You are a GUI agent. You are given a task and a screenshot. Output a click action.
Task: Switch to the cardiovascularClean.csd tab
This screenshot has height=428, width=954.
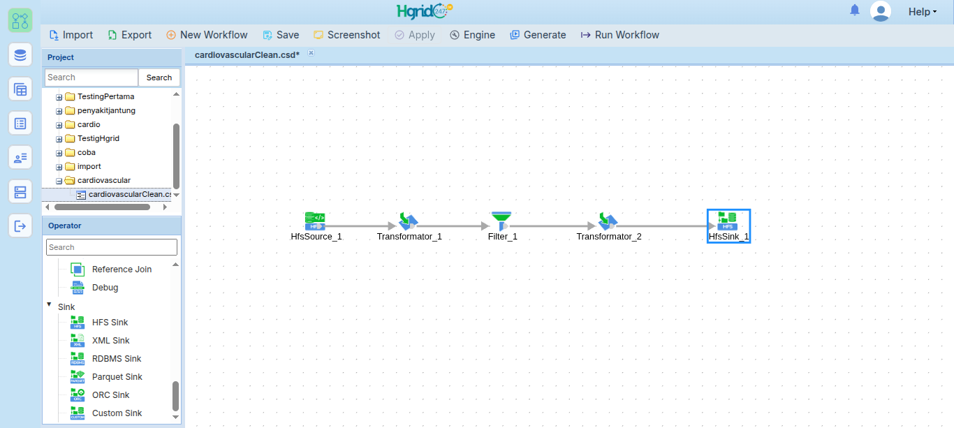pos(247,54)
